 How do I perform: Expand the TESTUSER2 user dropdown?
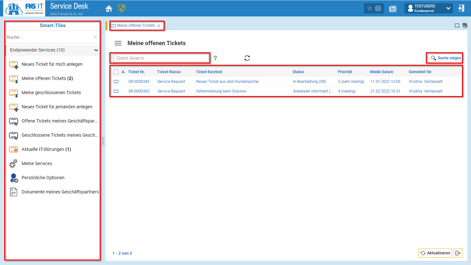tap(448, 8)
